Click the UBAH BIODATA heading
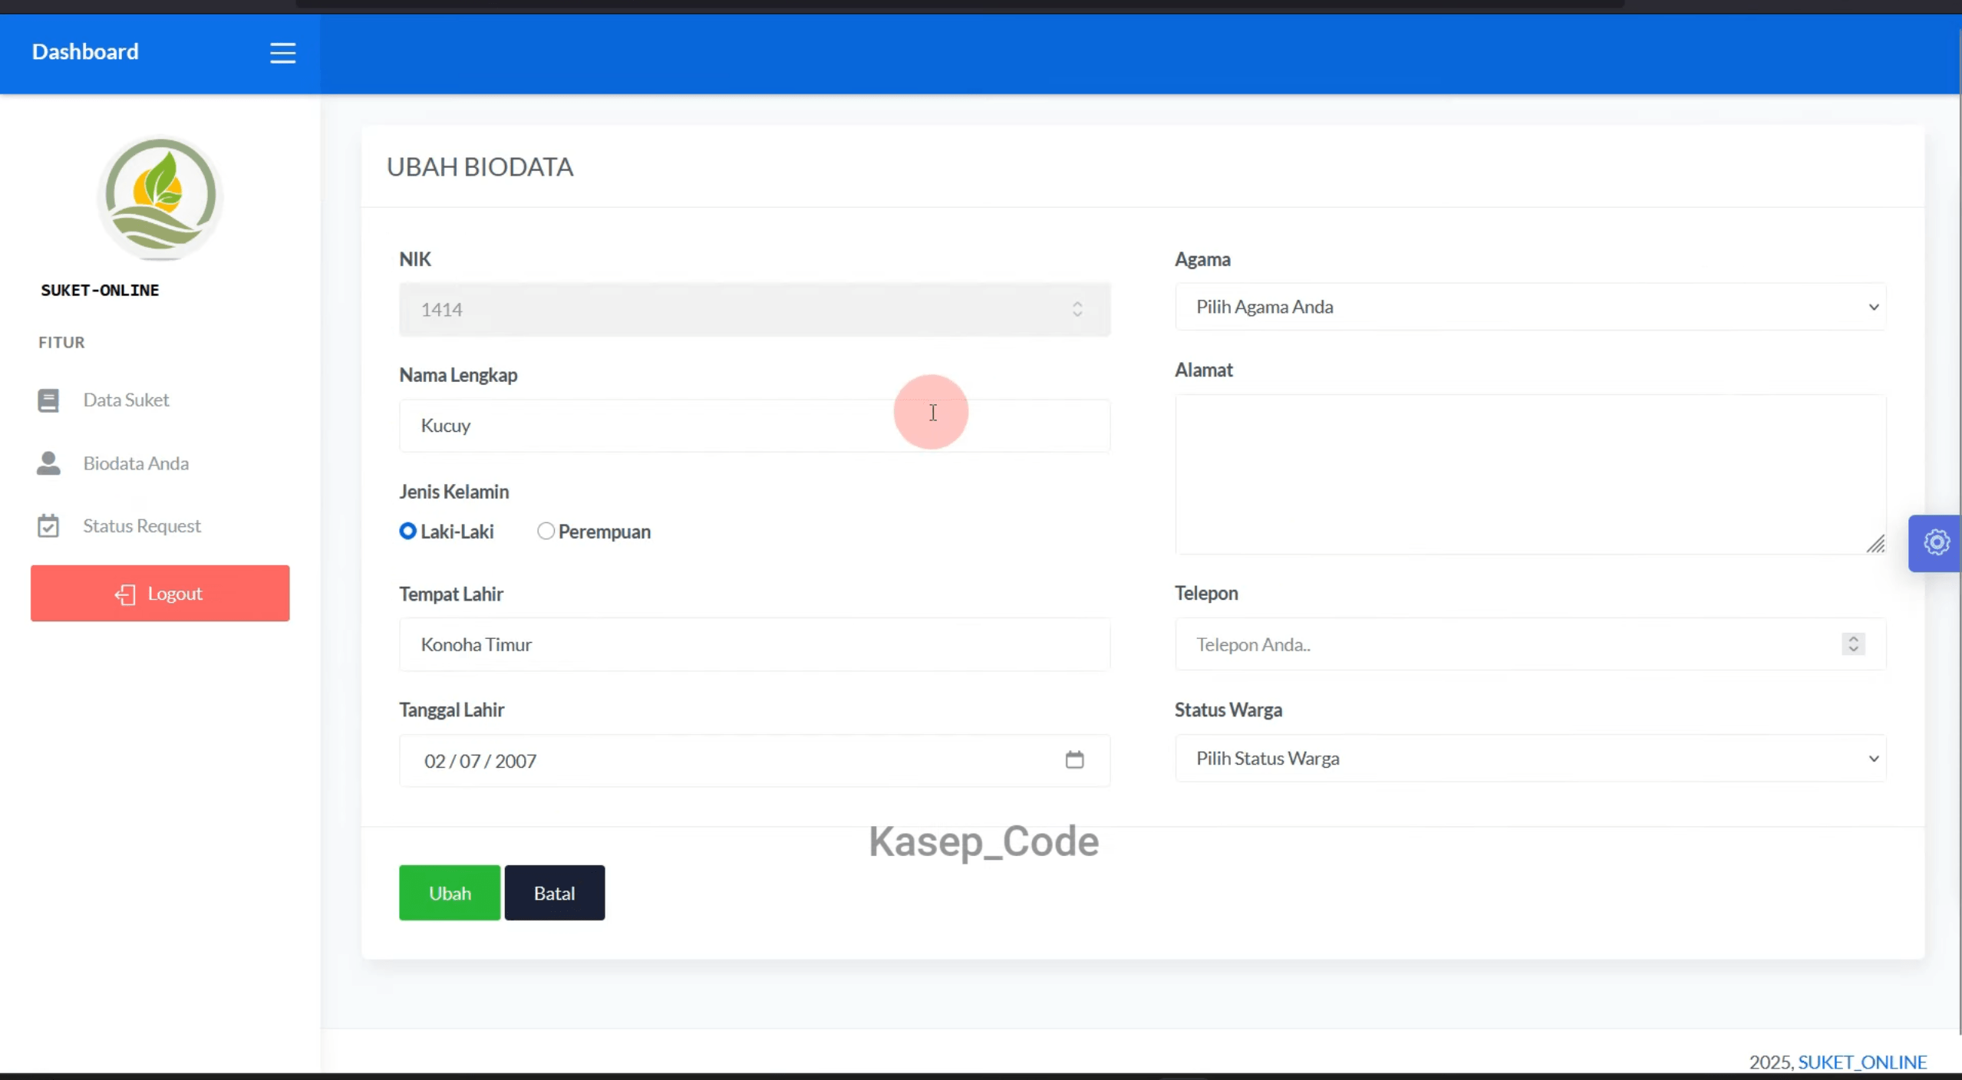 (480, 166)
